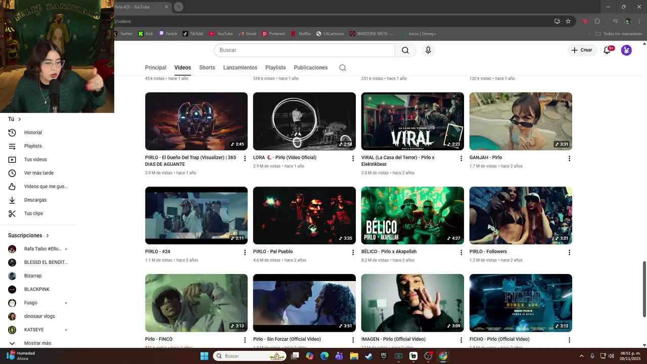Open Pinterest bookmark

pyautogui.click(x=273, y=34)
